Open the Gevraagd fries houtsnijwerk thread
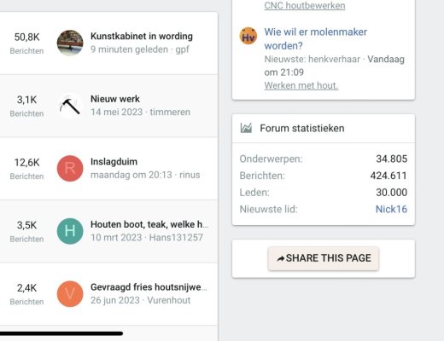444x341 pixels. (x=149, y=287)
